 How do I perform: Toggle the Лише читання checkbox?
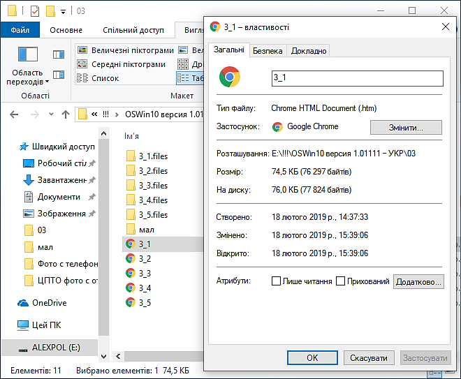point(276,281)
